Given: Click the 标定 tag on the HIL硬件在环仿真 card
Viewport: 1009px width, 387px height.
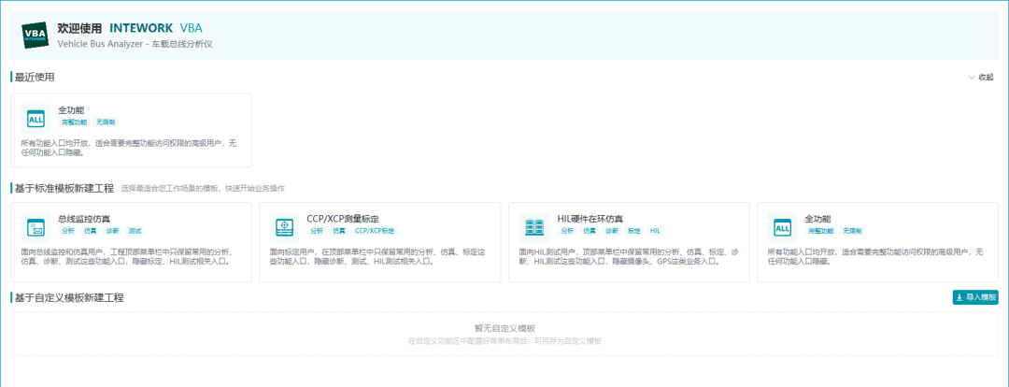Looking at the screenshot, I should pyautogui.click(x=633, y=231).
